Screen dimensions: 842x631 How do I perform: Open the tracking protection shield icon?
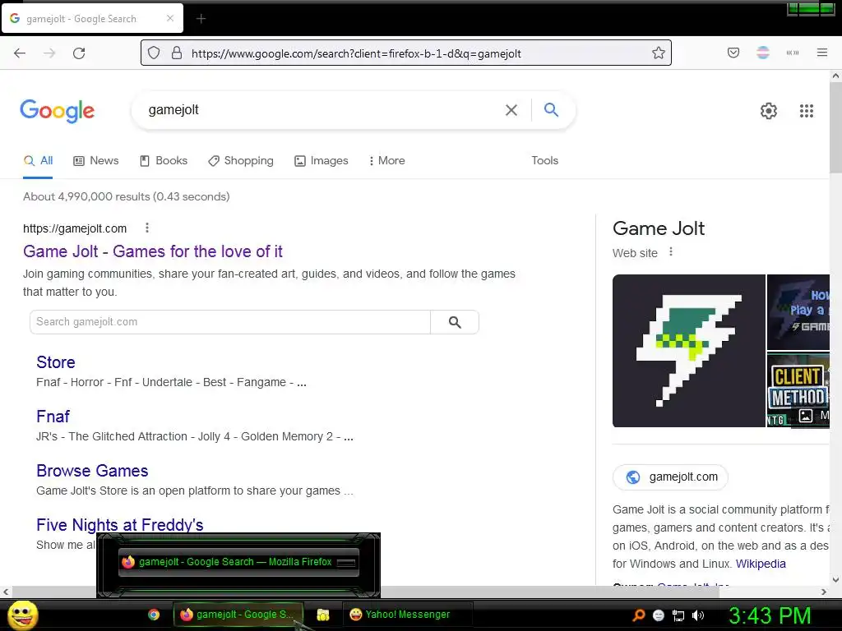coord(154,53)
